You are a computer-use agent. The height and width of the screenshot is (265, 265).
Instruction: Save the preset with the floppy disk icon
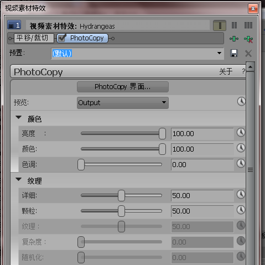(x=234, y=53)
